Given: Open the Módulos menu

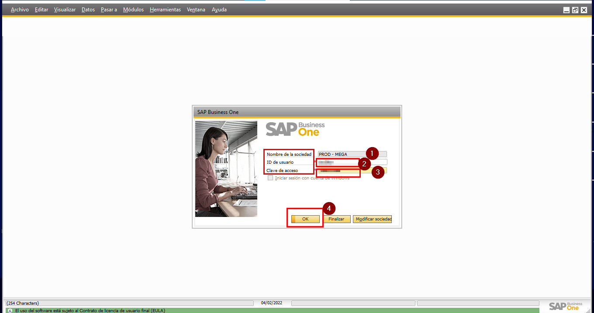Looking at the screenshot, I should tap(133, 10).
